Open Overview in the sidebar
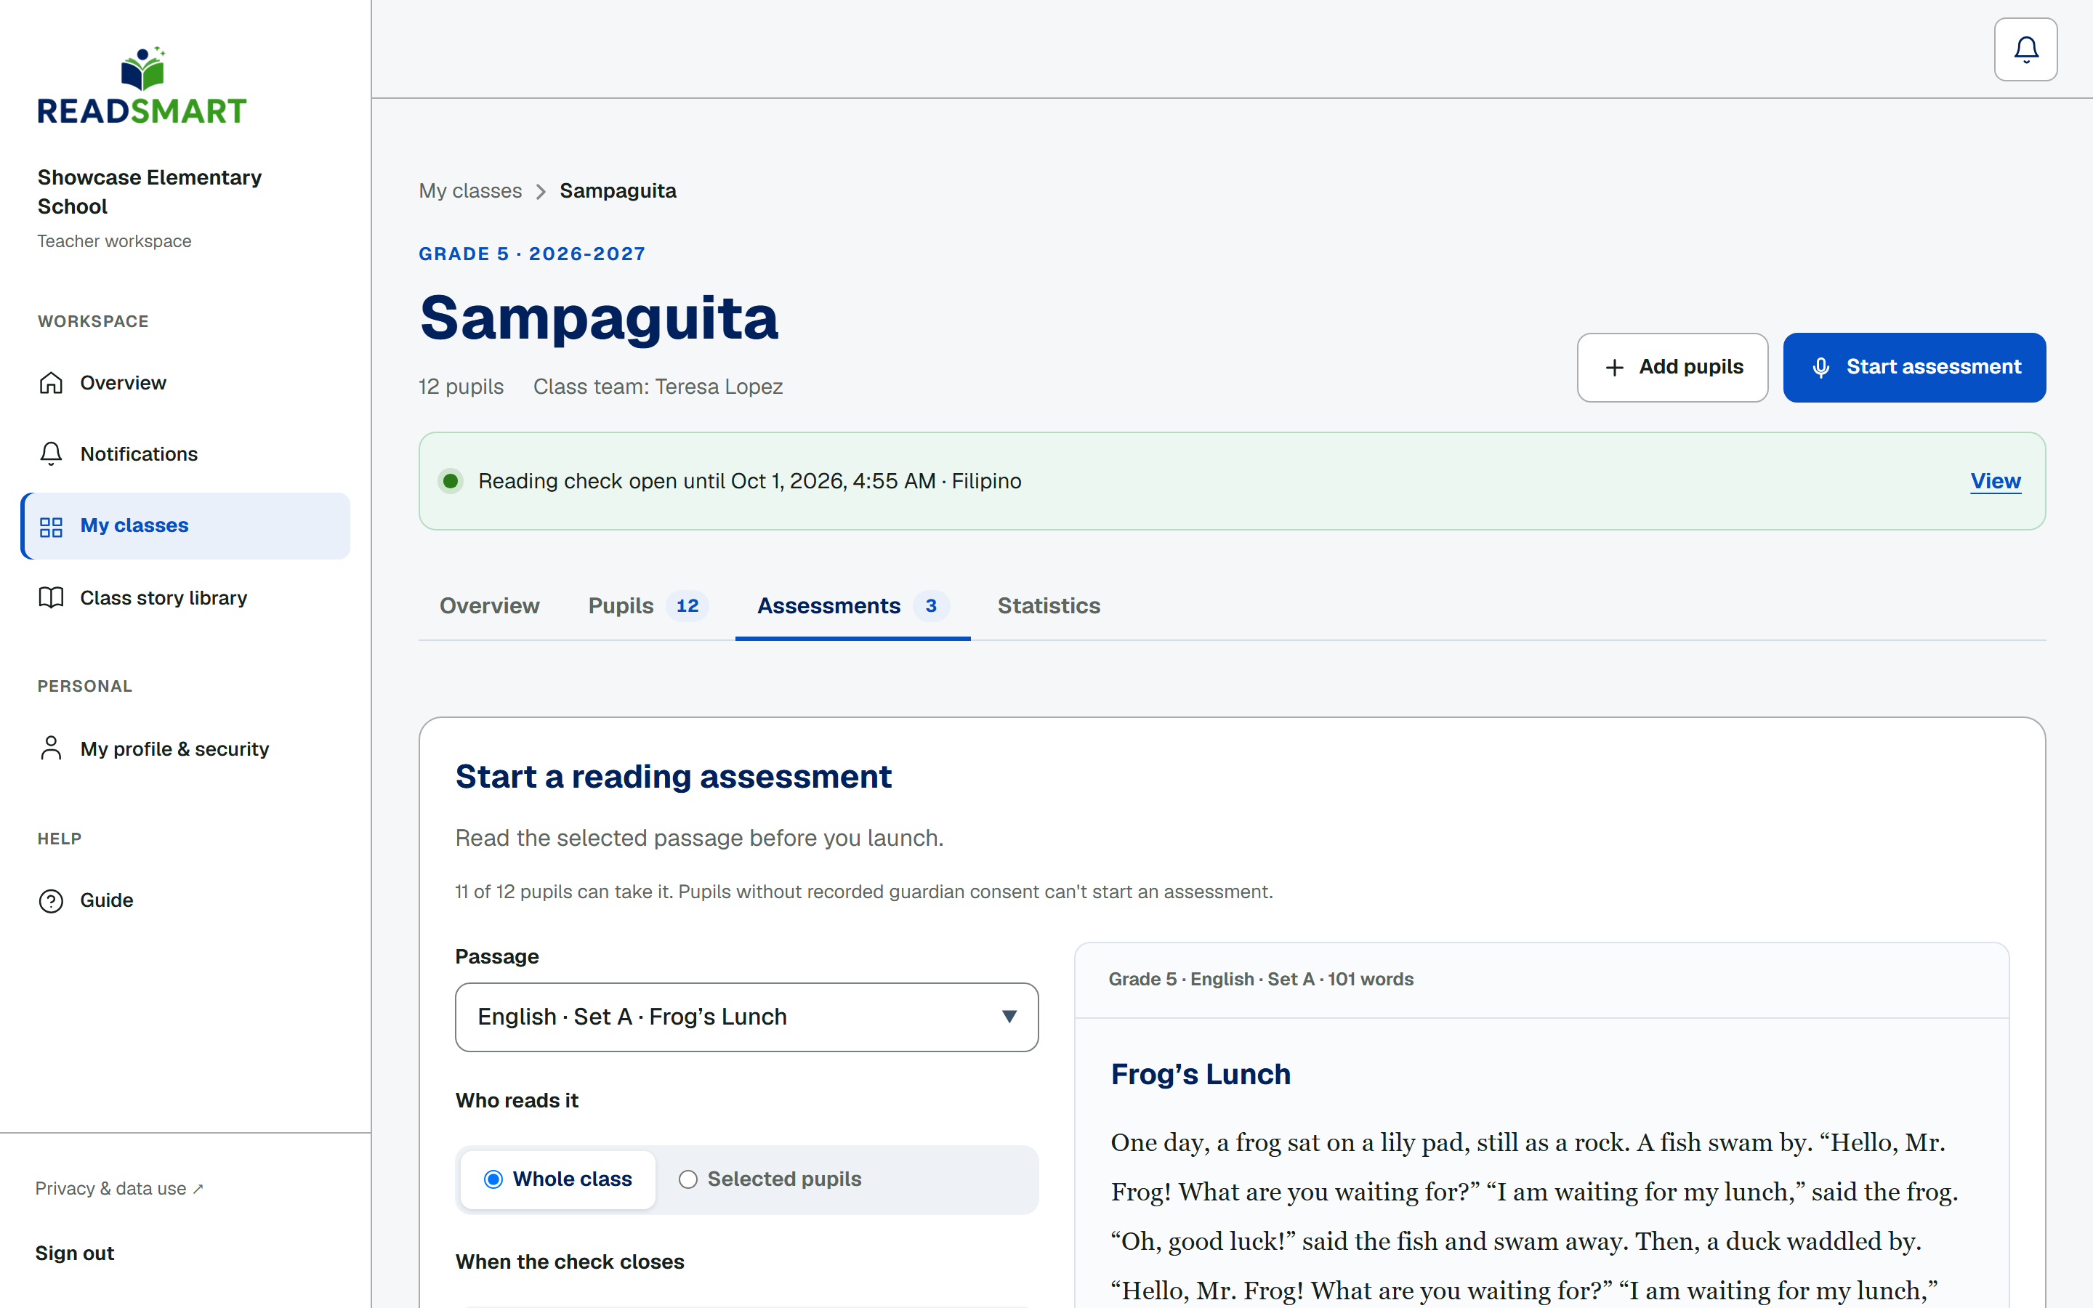2093x1308 pixels. (185, 382)
